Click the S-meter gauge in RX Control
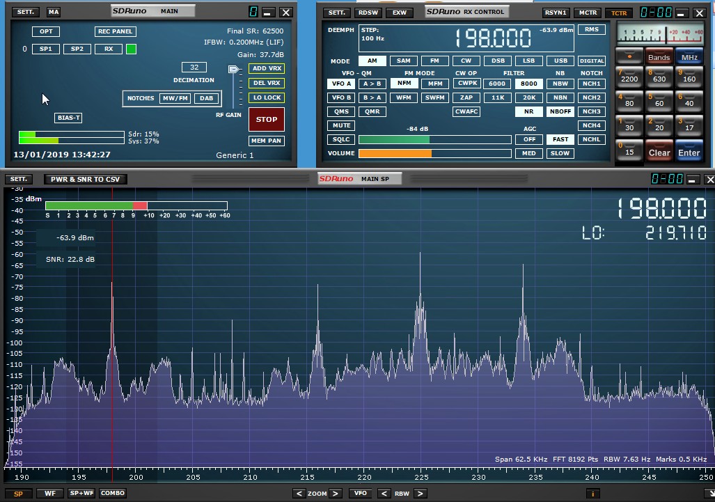Viewport: 715px width, 502px height. click(660, 33)
